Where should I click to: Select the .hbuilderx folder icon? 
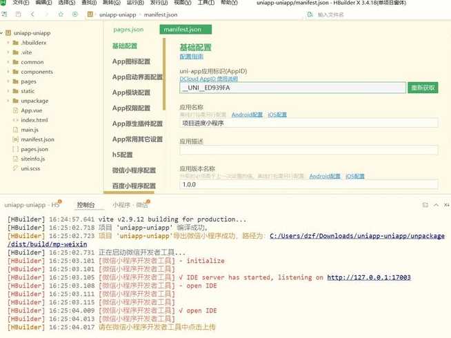[16, 43]
